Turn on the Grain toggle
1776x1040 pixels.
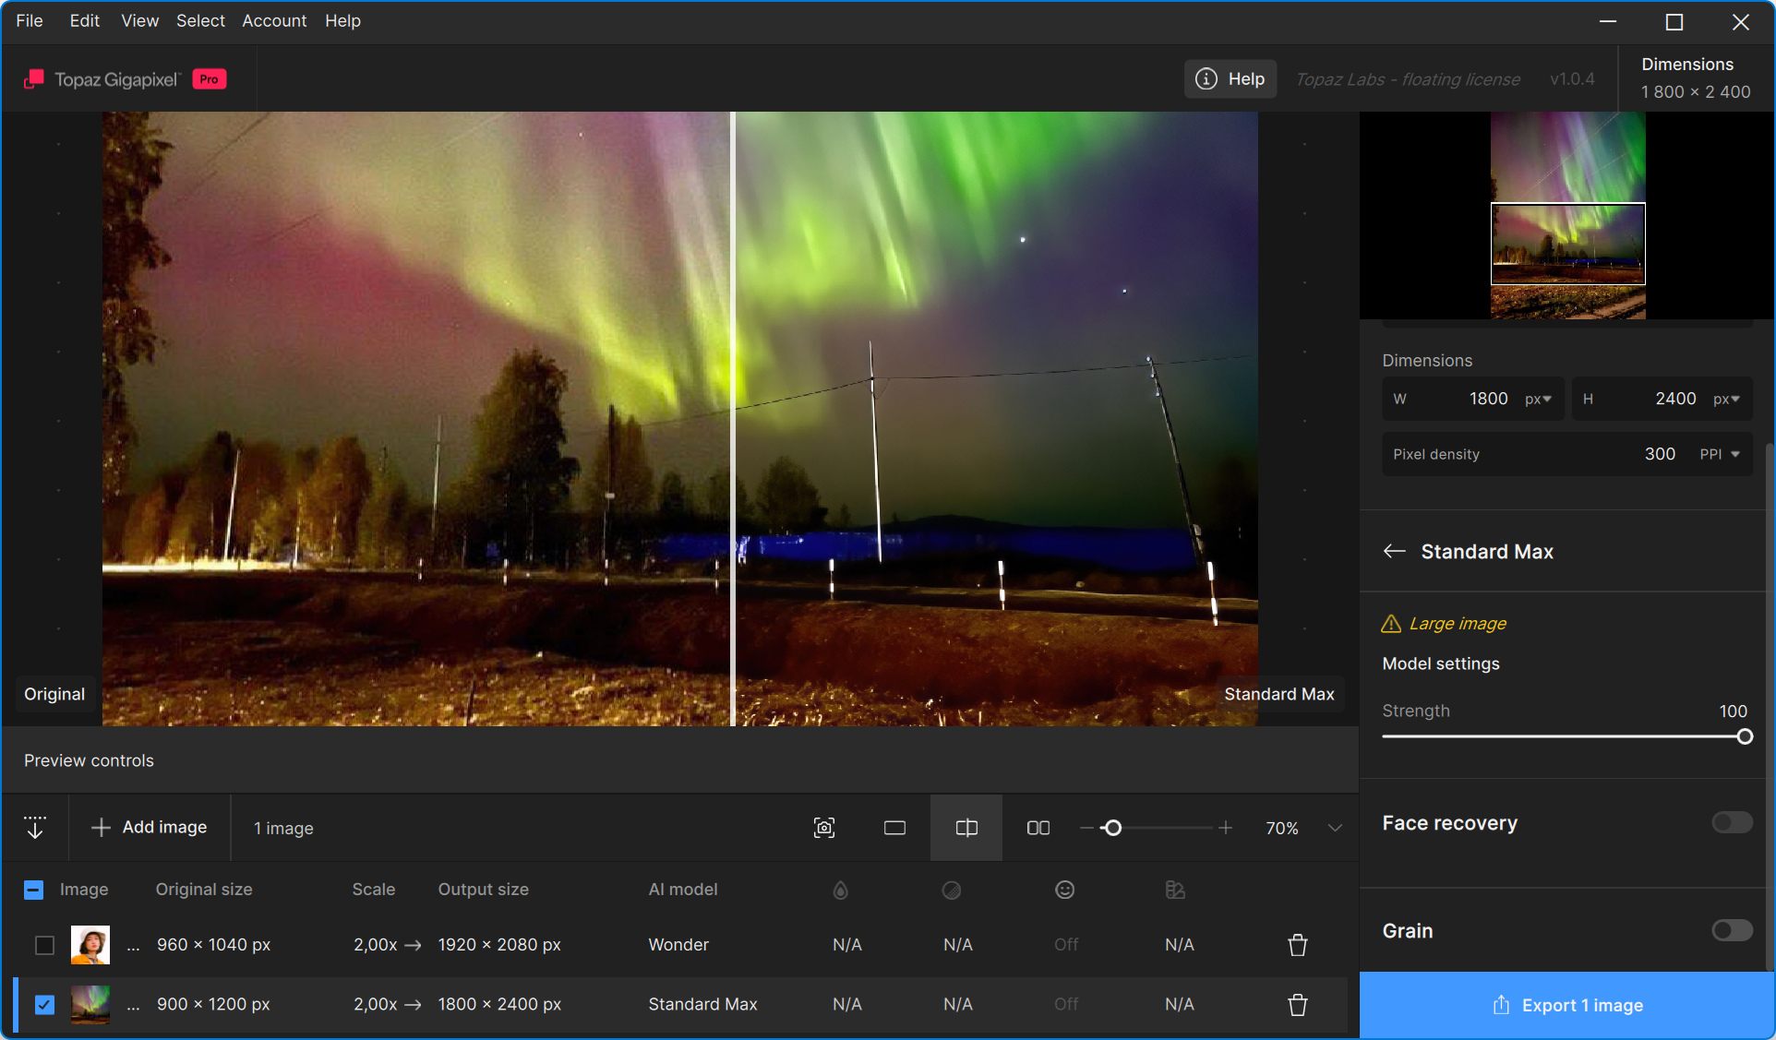pos(1732,930)
